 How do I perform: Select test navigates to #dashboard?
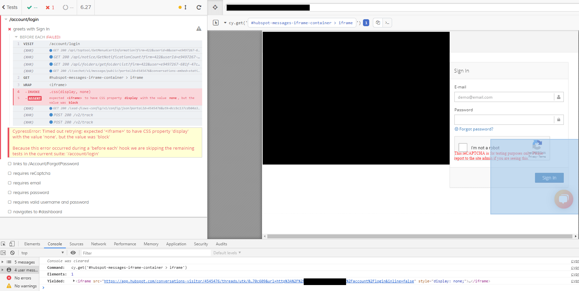pos(38,212)
